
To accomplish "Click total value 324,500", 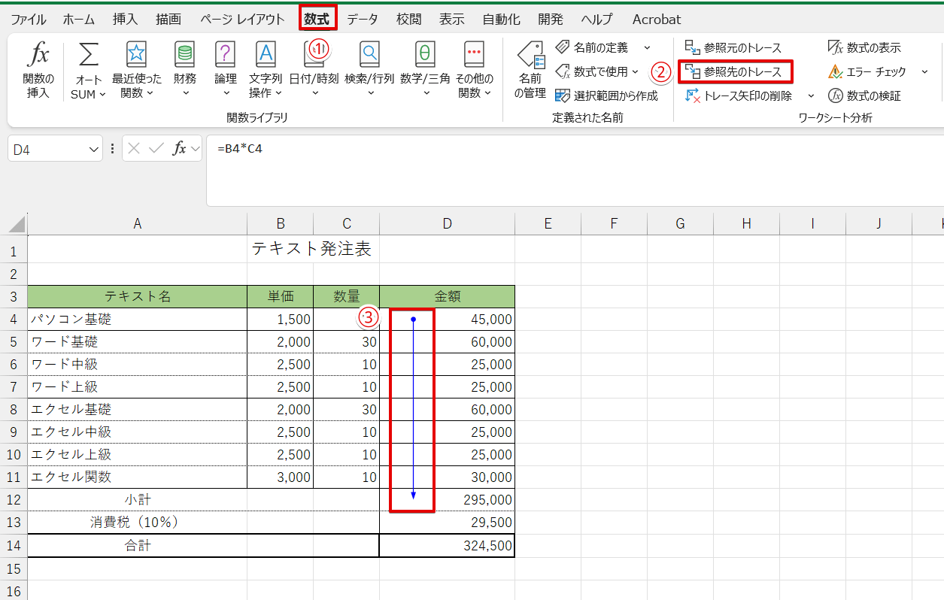I will (448, 546).
